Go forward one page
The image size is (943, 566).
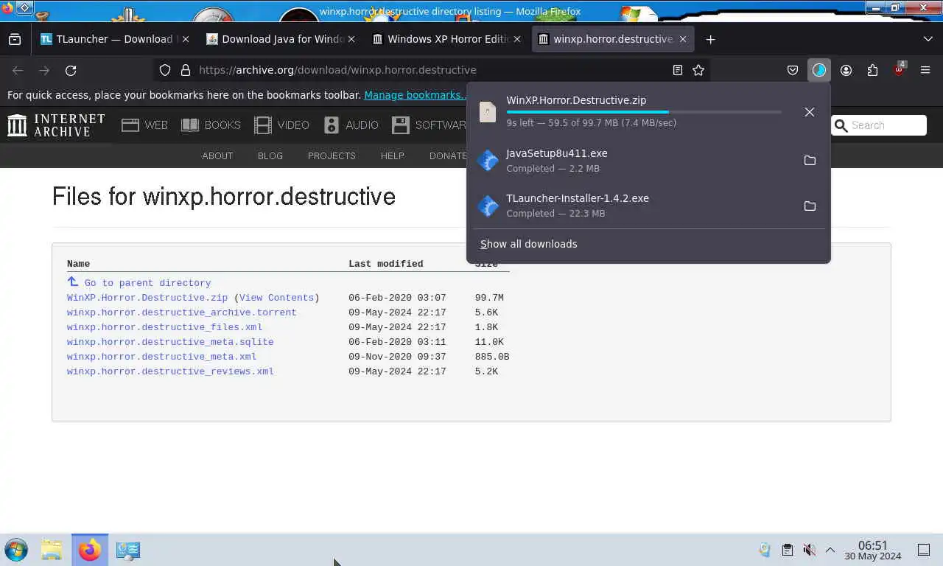coord(44,70)
